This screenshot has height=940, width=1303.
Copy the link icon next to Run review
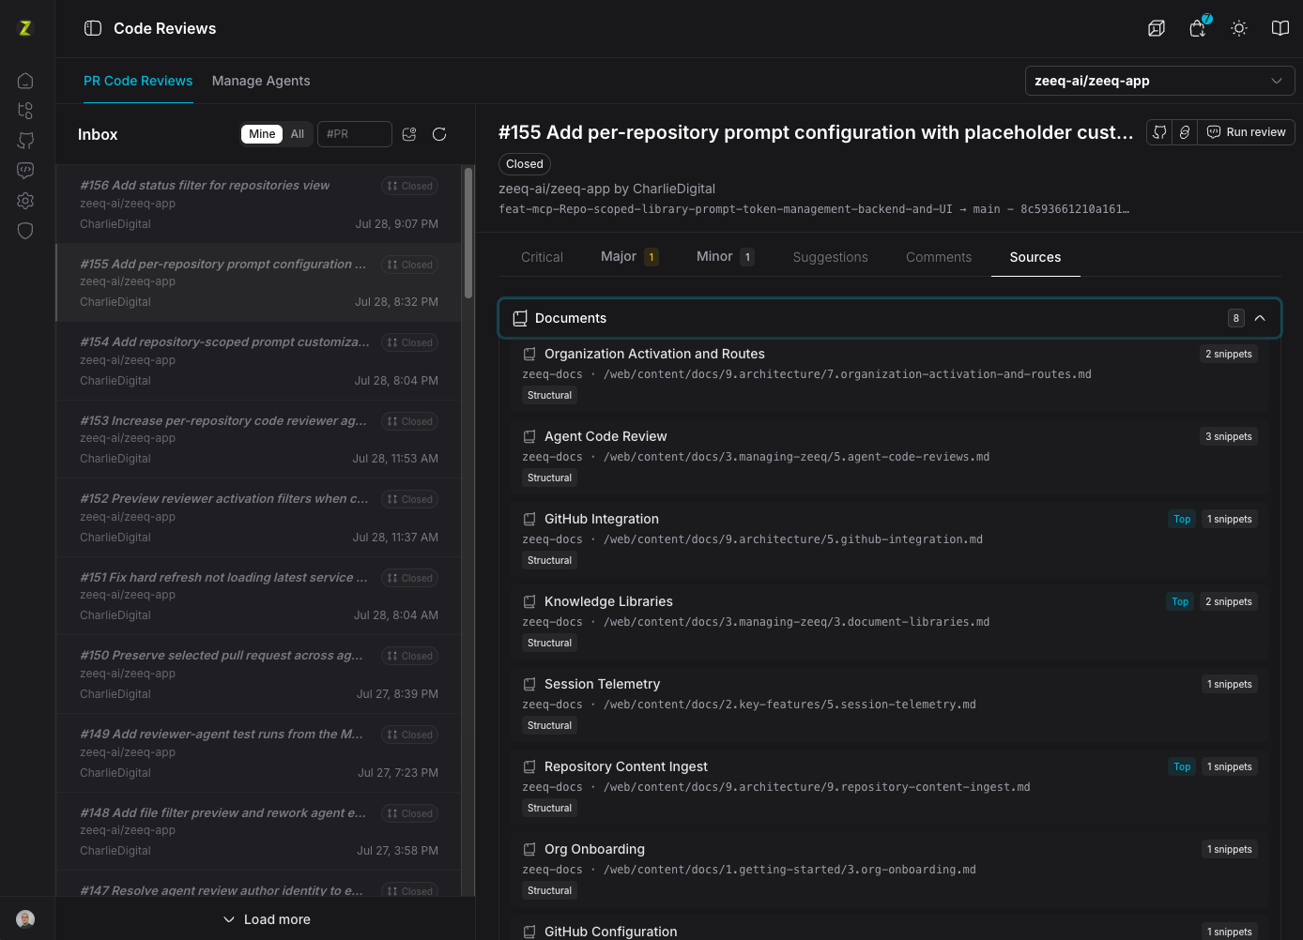tap(1185, 132)
